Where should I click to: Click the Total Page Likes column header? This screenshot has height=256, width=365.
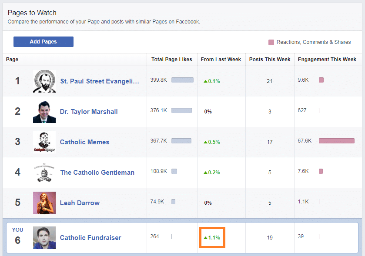(171, 60)
